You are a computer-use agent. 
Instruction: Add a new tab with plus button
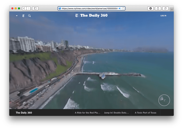coord(172,9)
